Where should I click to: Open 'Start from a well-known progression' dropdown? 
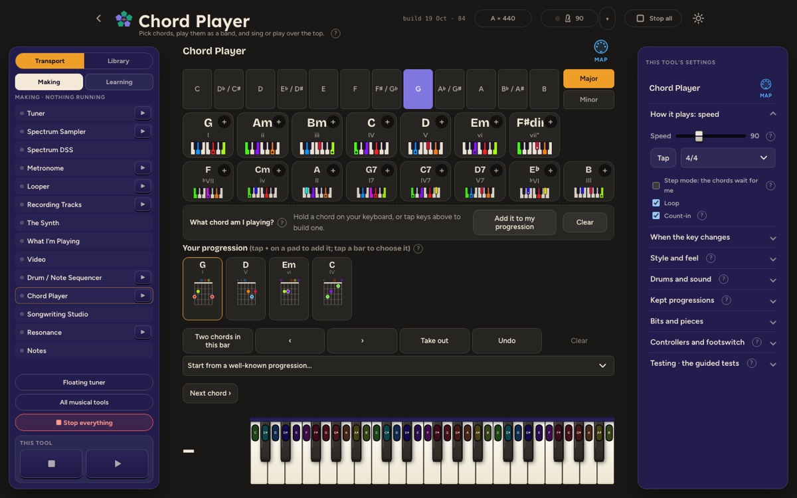click(398, 365)
